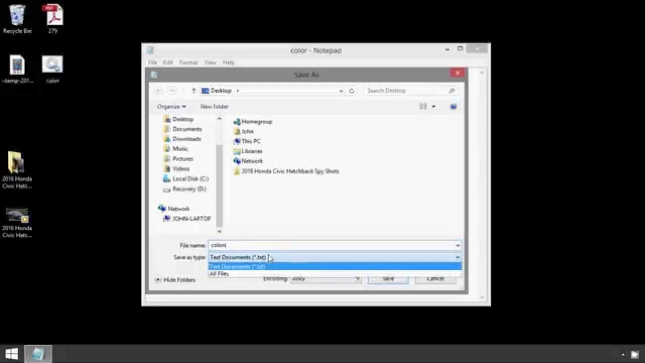Open This PC in file list

(247, 142)
